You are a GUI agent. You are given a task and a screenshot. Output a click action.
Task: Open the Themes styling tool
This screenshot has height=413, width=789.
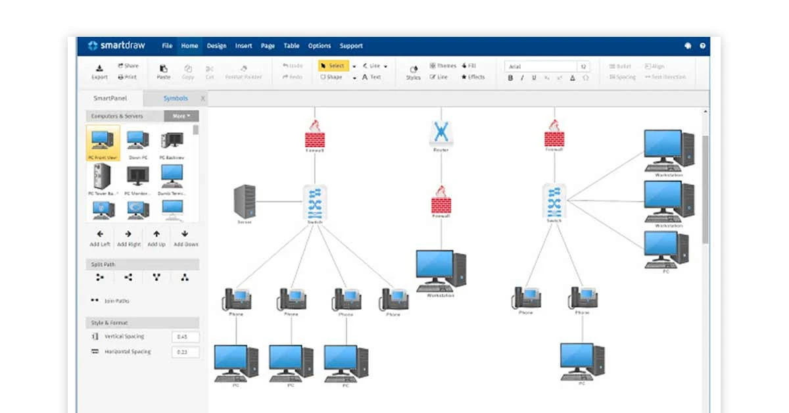tap(442, 65)
